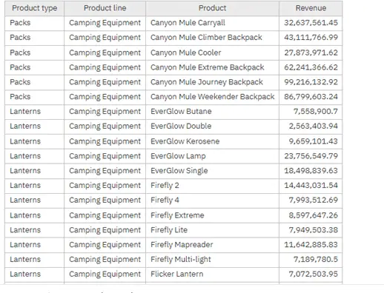Select revenue value 9,659,101.43
Image resolution: width=384 pixels, height=293 pixels.
tap(314, 141)
